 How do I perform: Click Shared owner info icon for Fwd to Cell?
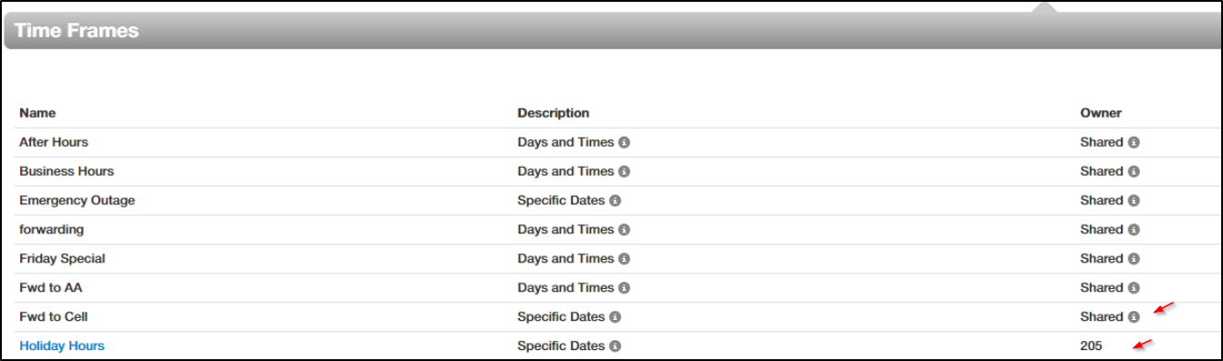1134,317
